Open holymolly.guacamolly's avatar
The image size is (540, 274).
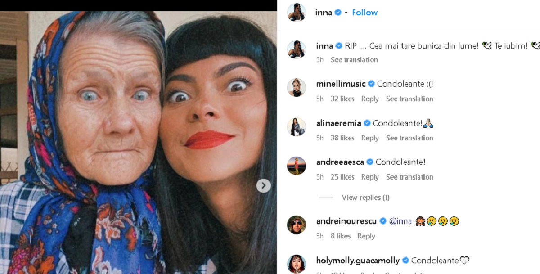point(297,264)
